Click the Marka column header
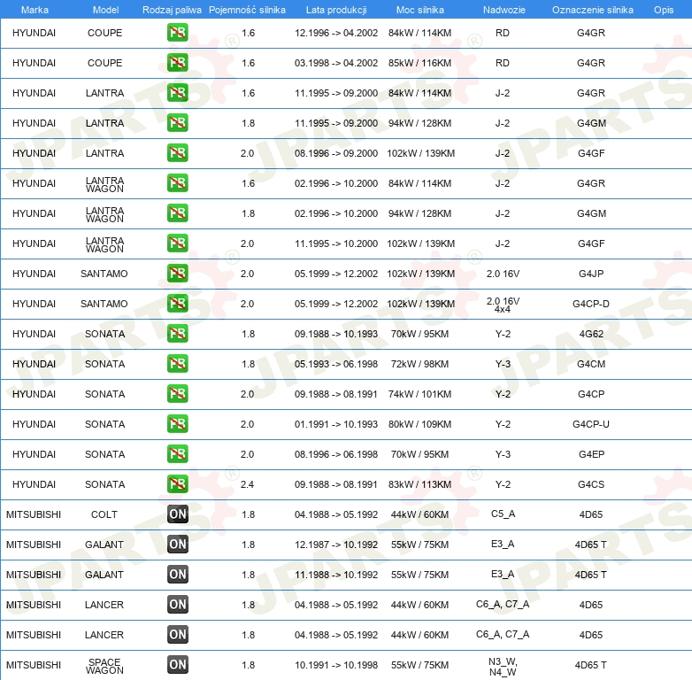This screenshot has height=680, width=692. [x=35, y=10]
